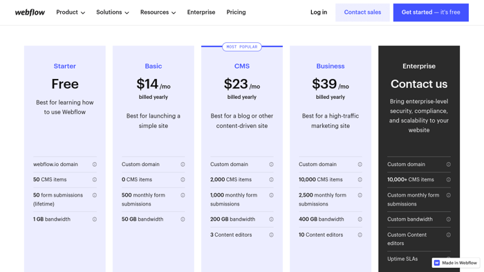The height and width of the screenshot is (272, 484).
Task: Show info for 10,000 CMS items
Action: click(360, 179)
